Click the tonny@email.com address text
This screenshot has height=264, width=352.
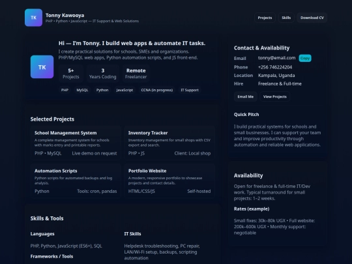[277, 58]
